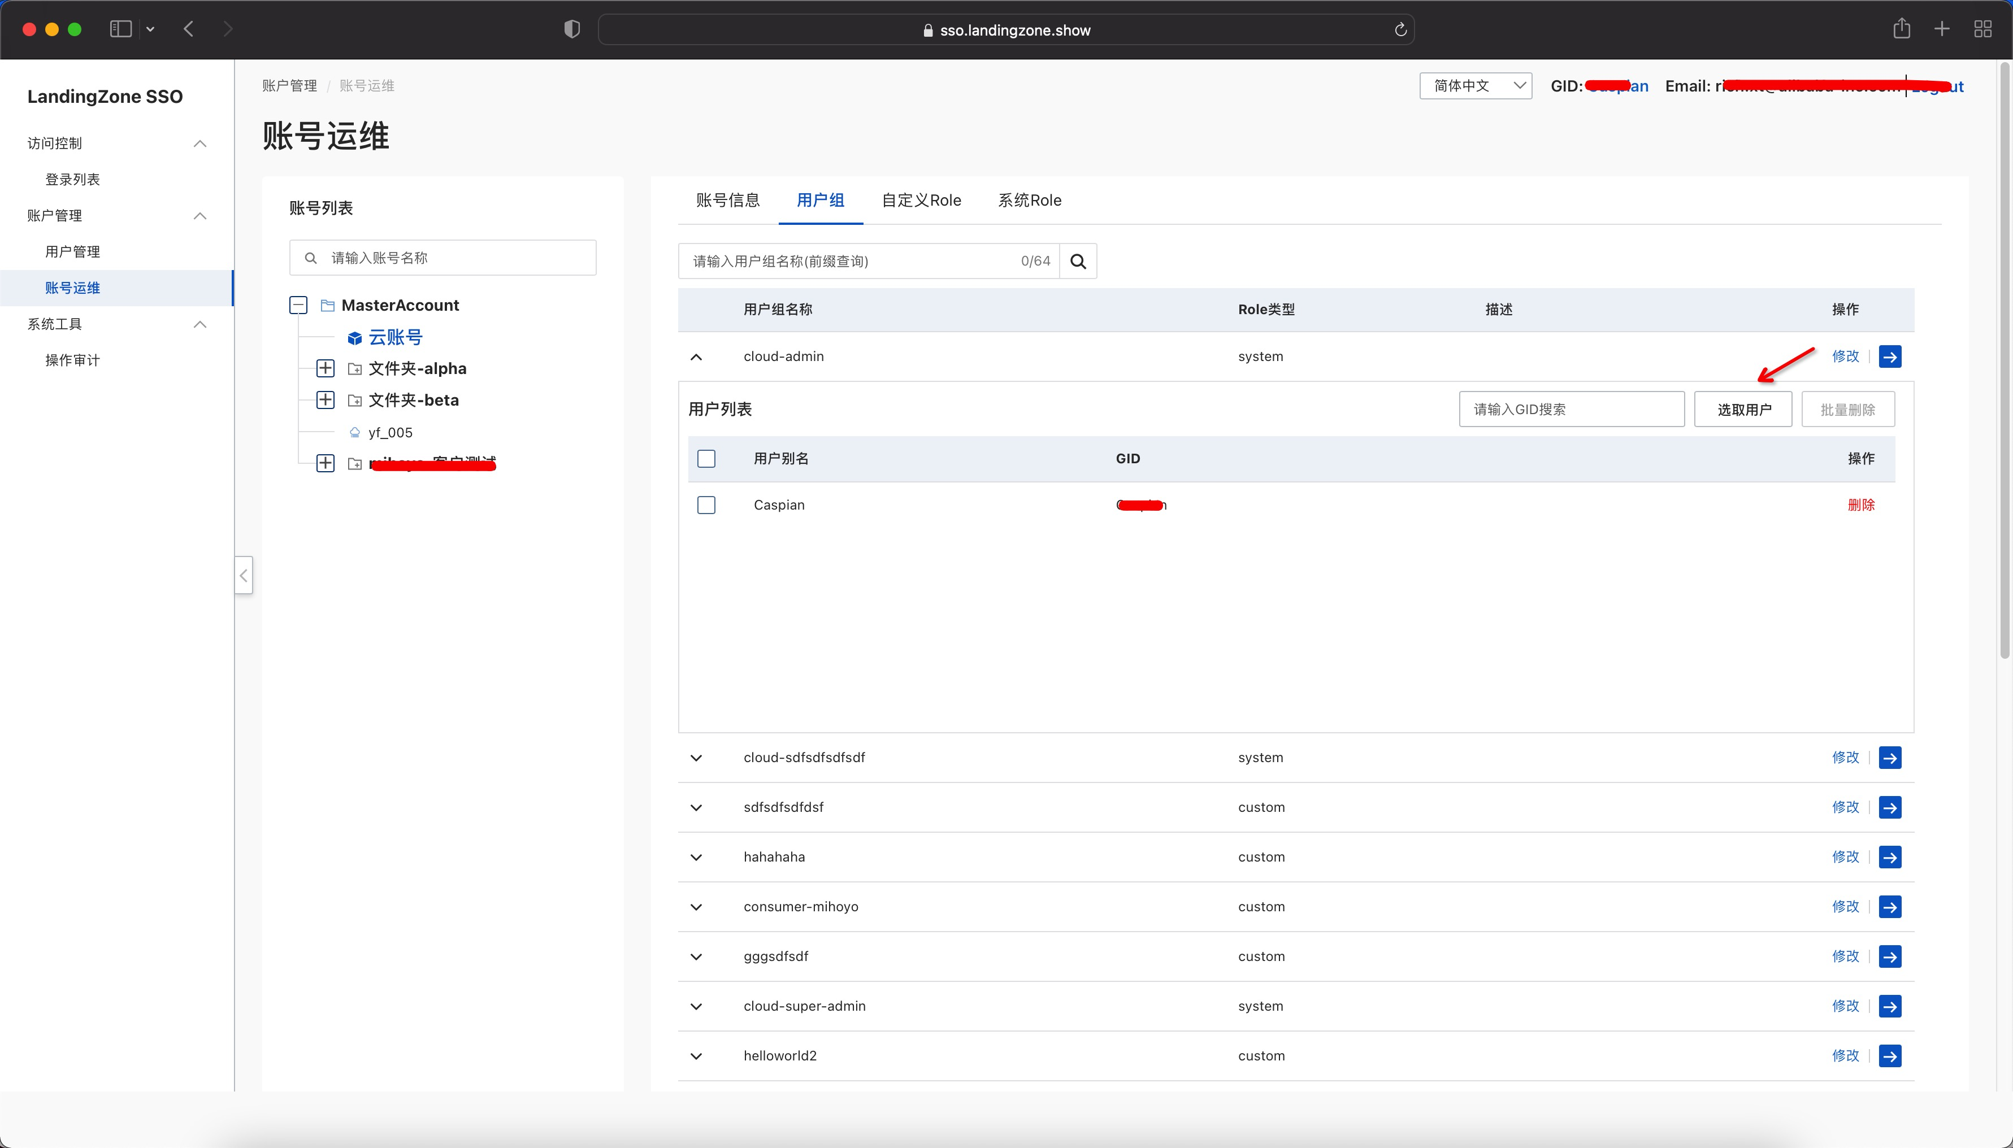The height and width of the screenshot is (1148, 2013).
Task: Click Safari share icon
Action: point(1901,29)
